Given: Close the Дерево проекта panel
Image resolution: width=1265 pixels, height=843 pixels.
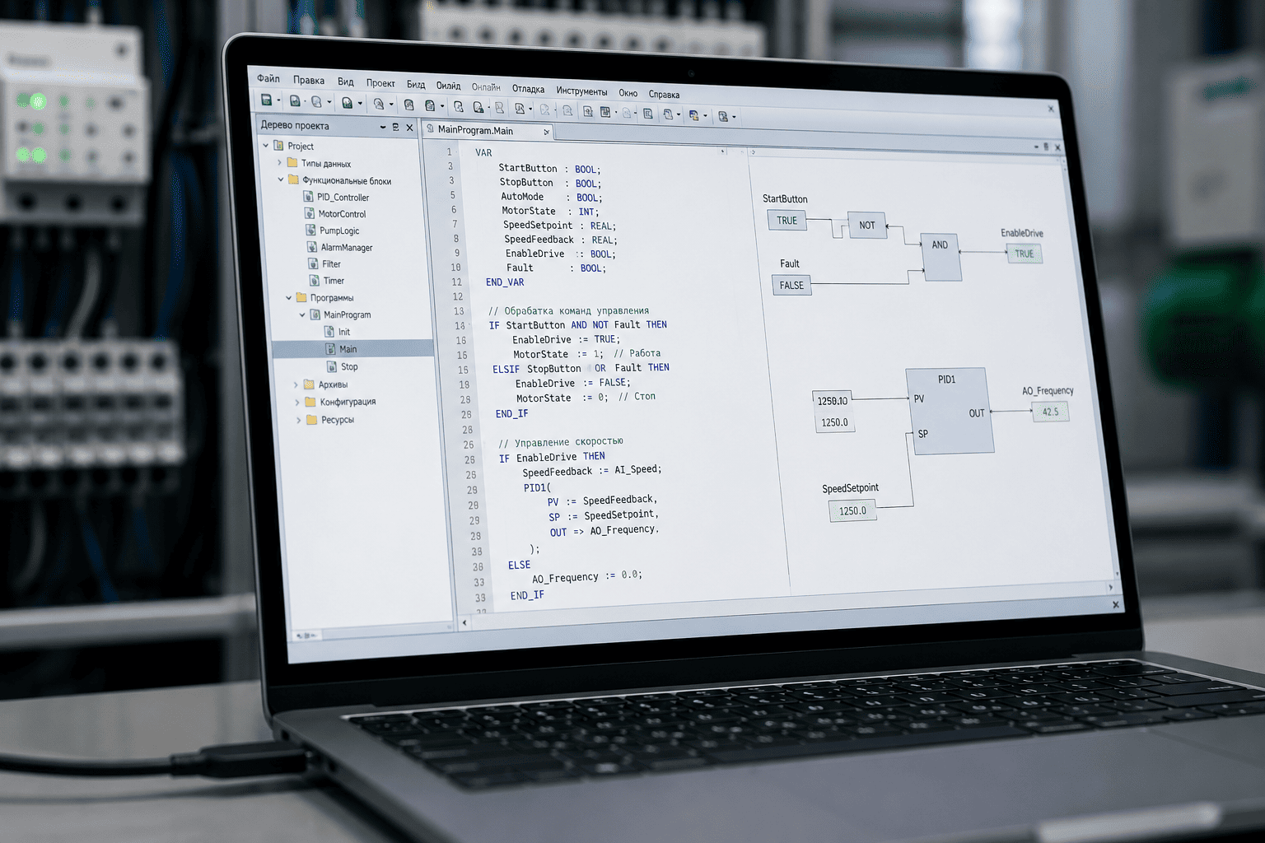Looking at the screenshot, I should click(409, 128).
